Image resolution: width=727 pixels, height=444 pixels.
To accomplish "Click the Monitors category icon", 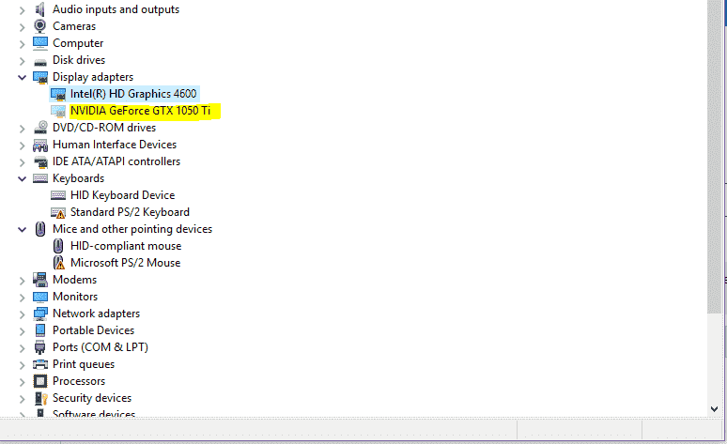I will point(40,297).
